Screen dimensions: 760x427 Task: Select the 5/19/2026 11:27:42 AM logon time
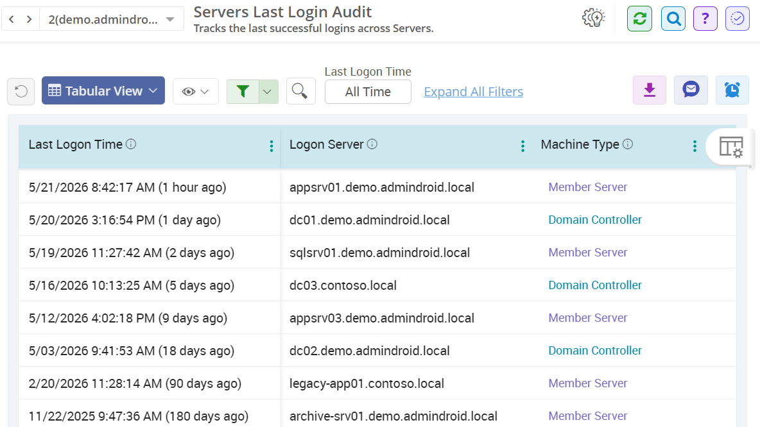(132, 253)
